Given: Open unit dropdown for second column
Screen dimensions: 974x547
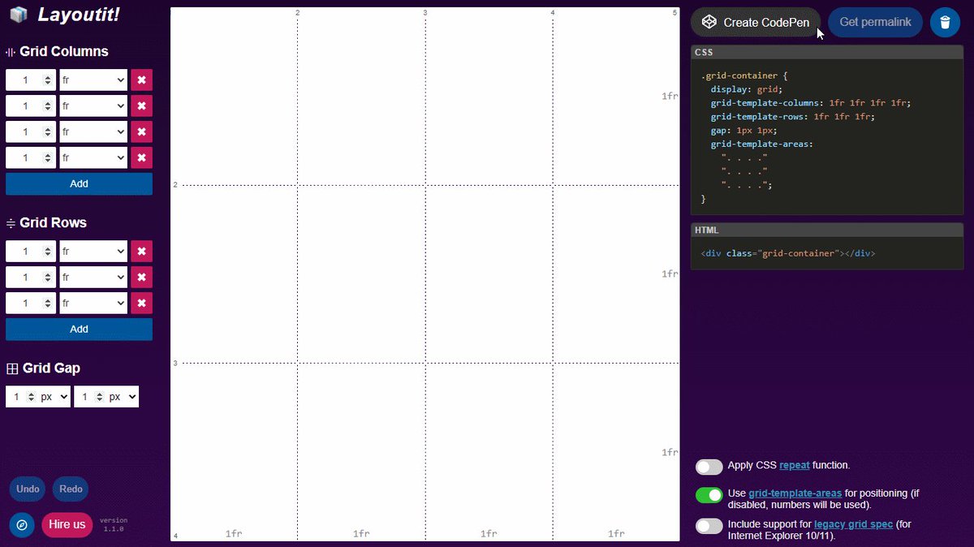Looking at the screenshot, I should [x=93, y=106].
